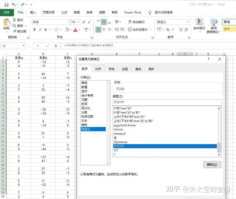Apply the comma number style
This screenshot has width=236, height=199.
[x=173, y=30]
